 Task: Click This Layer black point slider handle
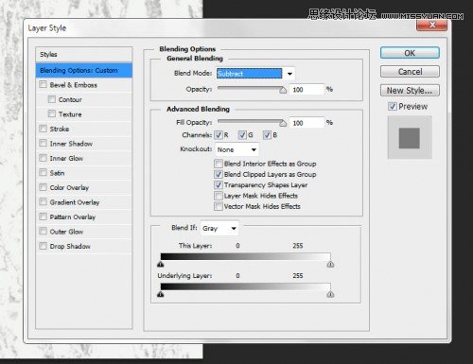tap(161, 264)
